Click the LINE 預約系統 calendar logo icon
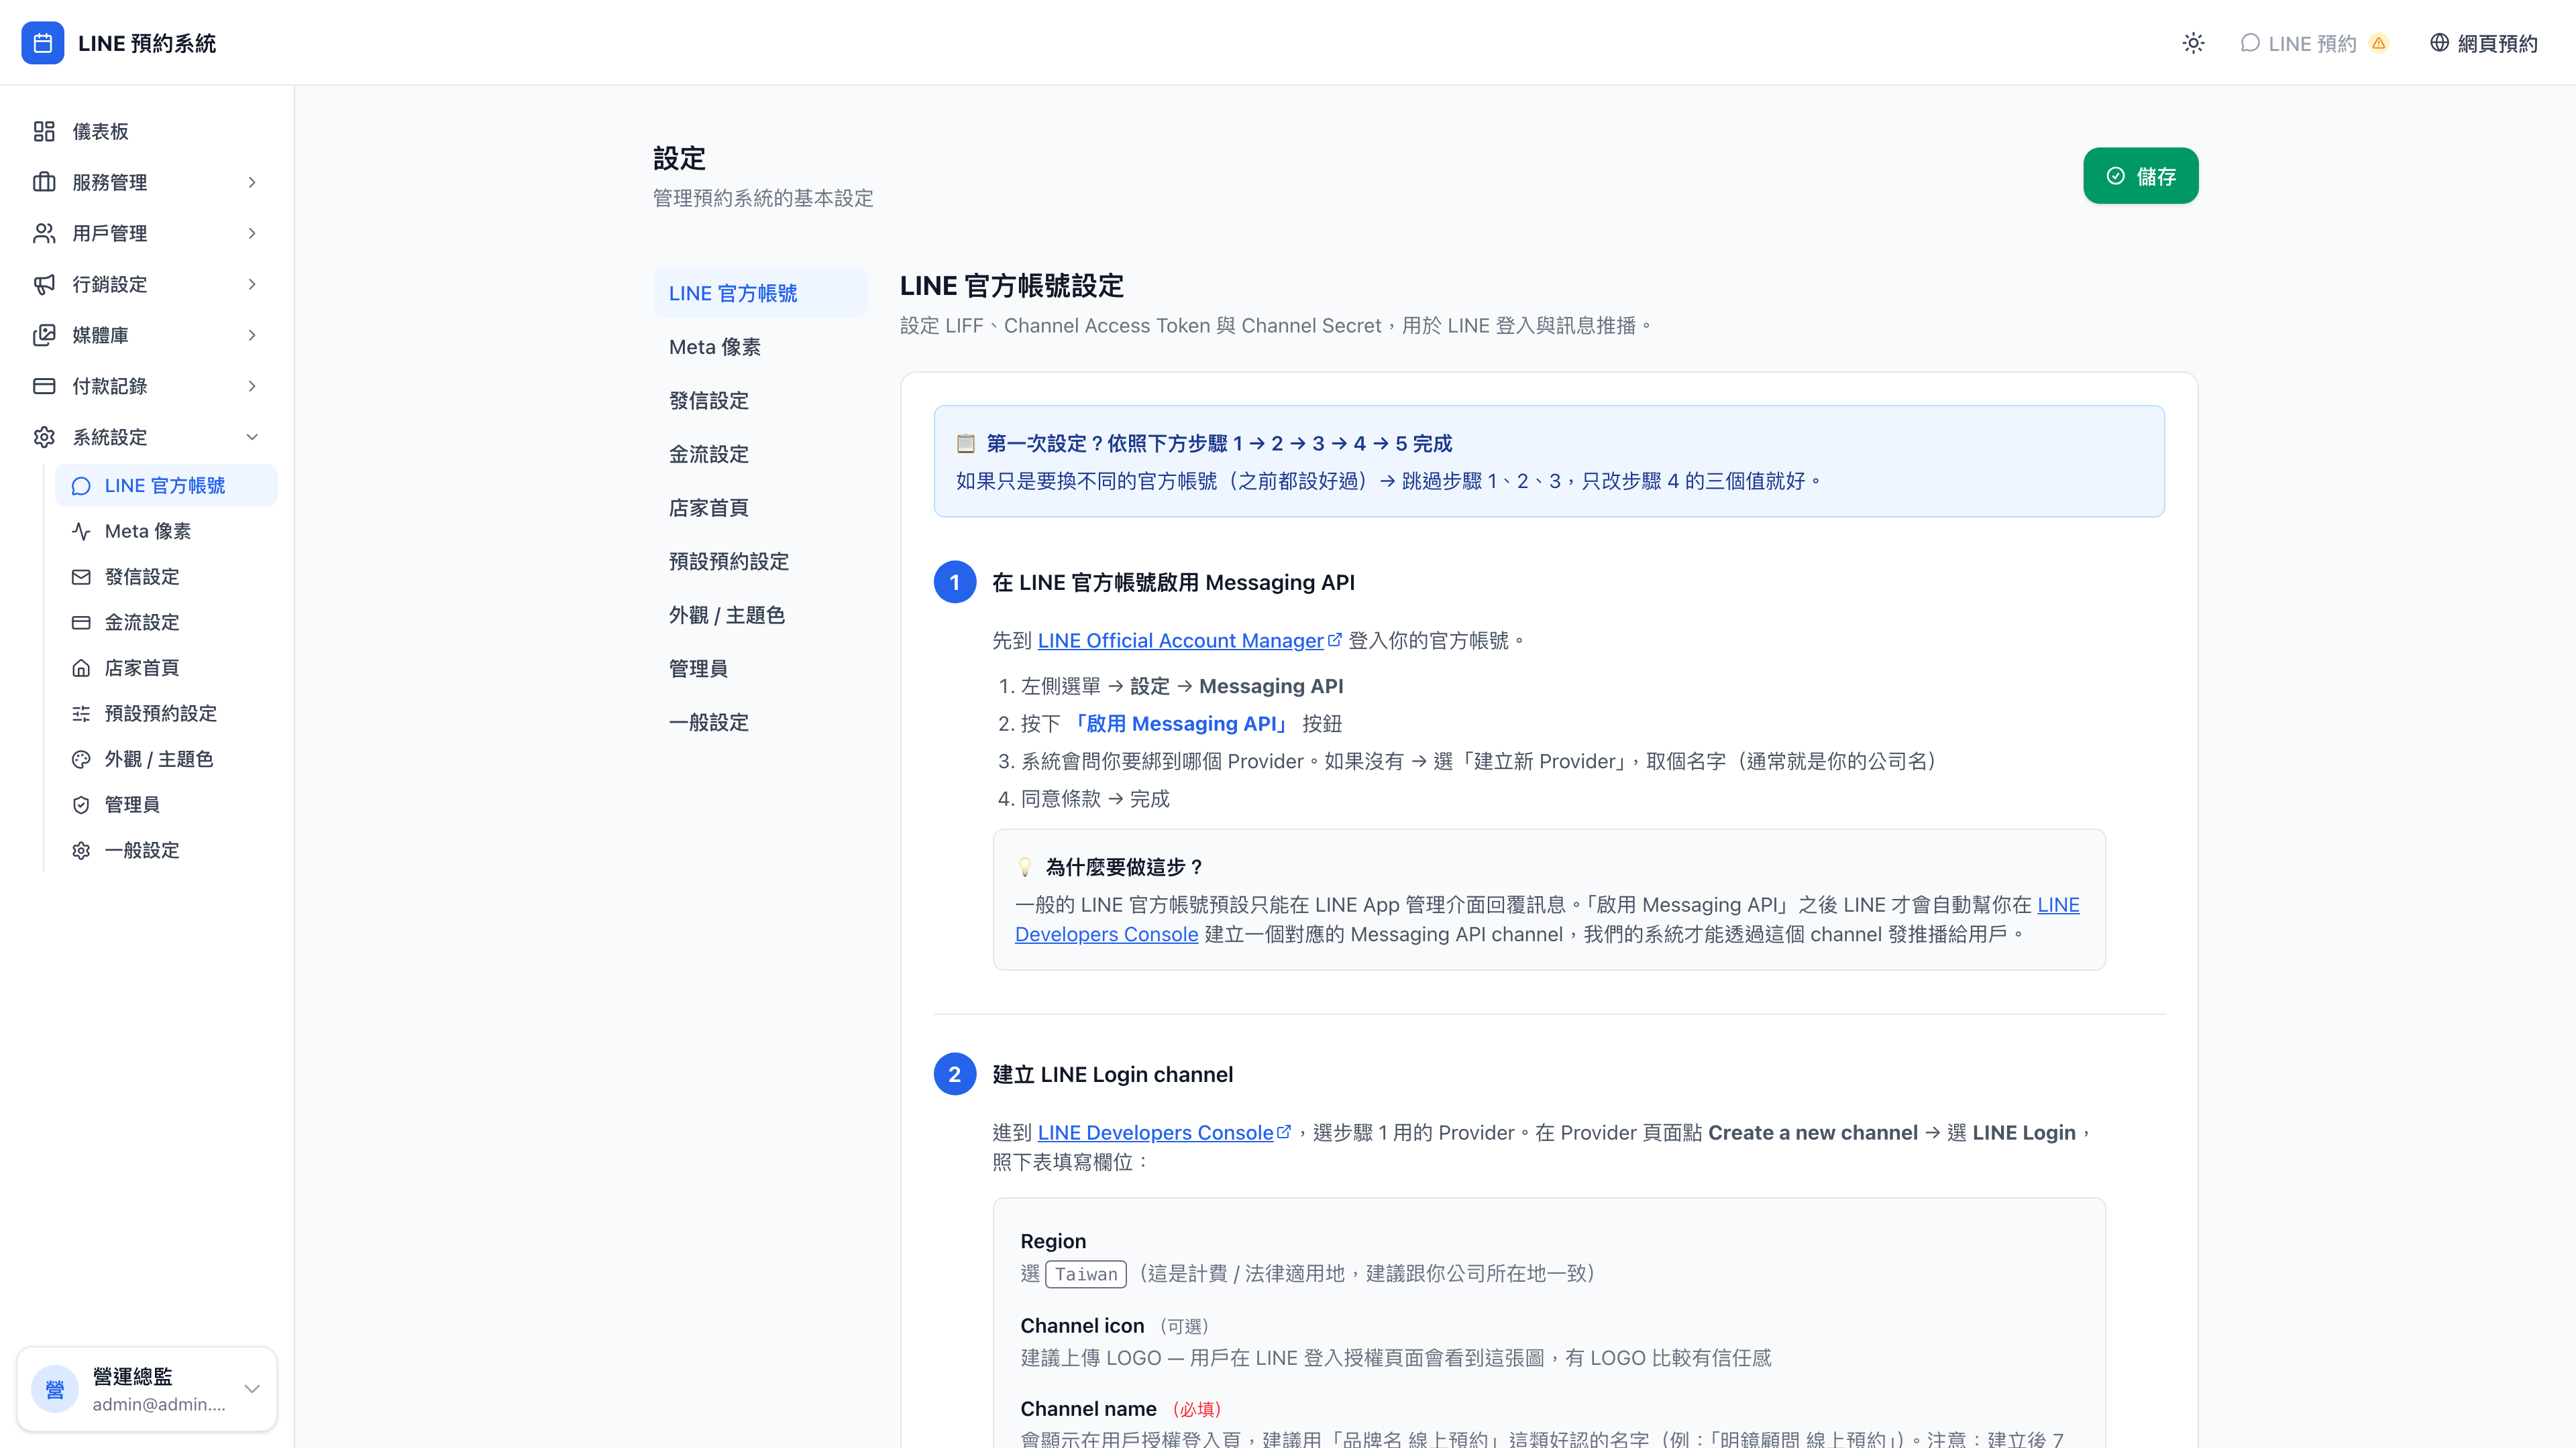2576x1448 pixels. [x=42, y=43]
